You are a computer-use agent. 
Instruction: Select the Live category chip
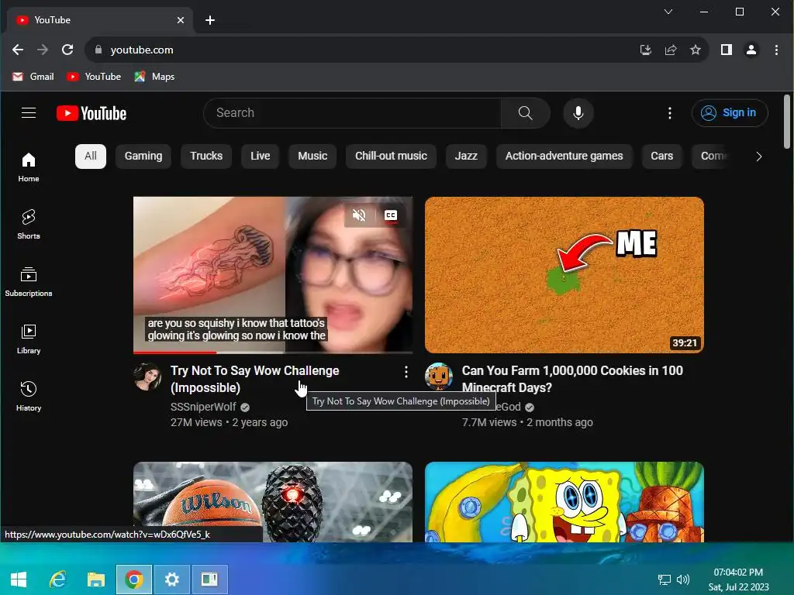[260, 156]
